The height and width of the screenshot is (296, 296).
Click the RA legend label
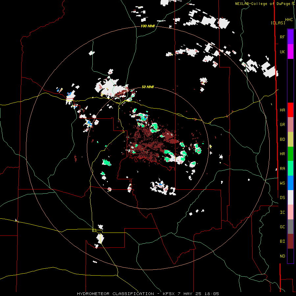[x=282, y=169]
